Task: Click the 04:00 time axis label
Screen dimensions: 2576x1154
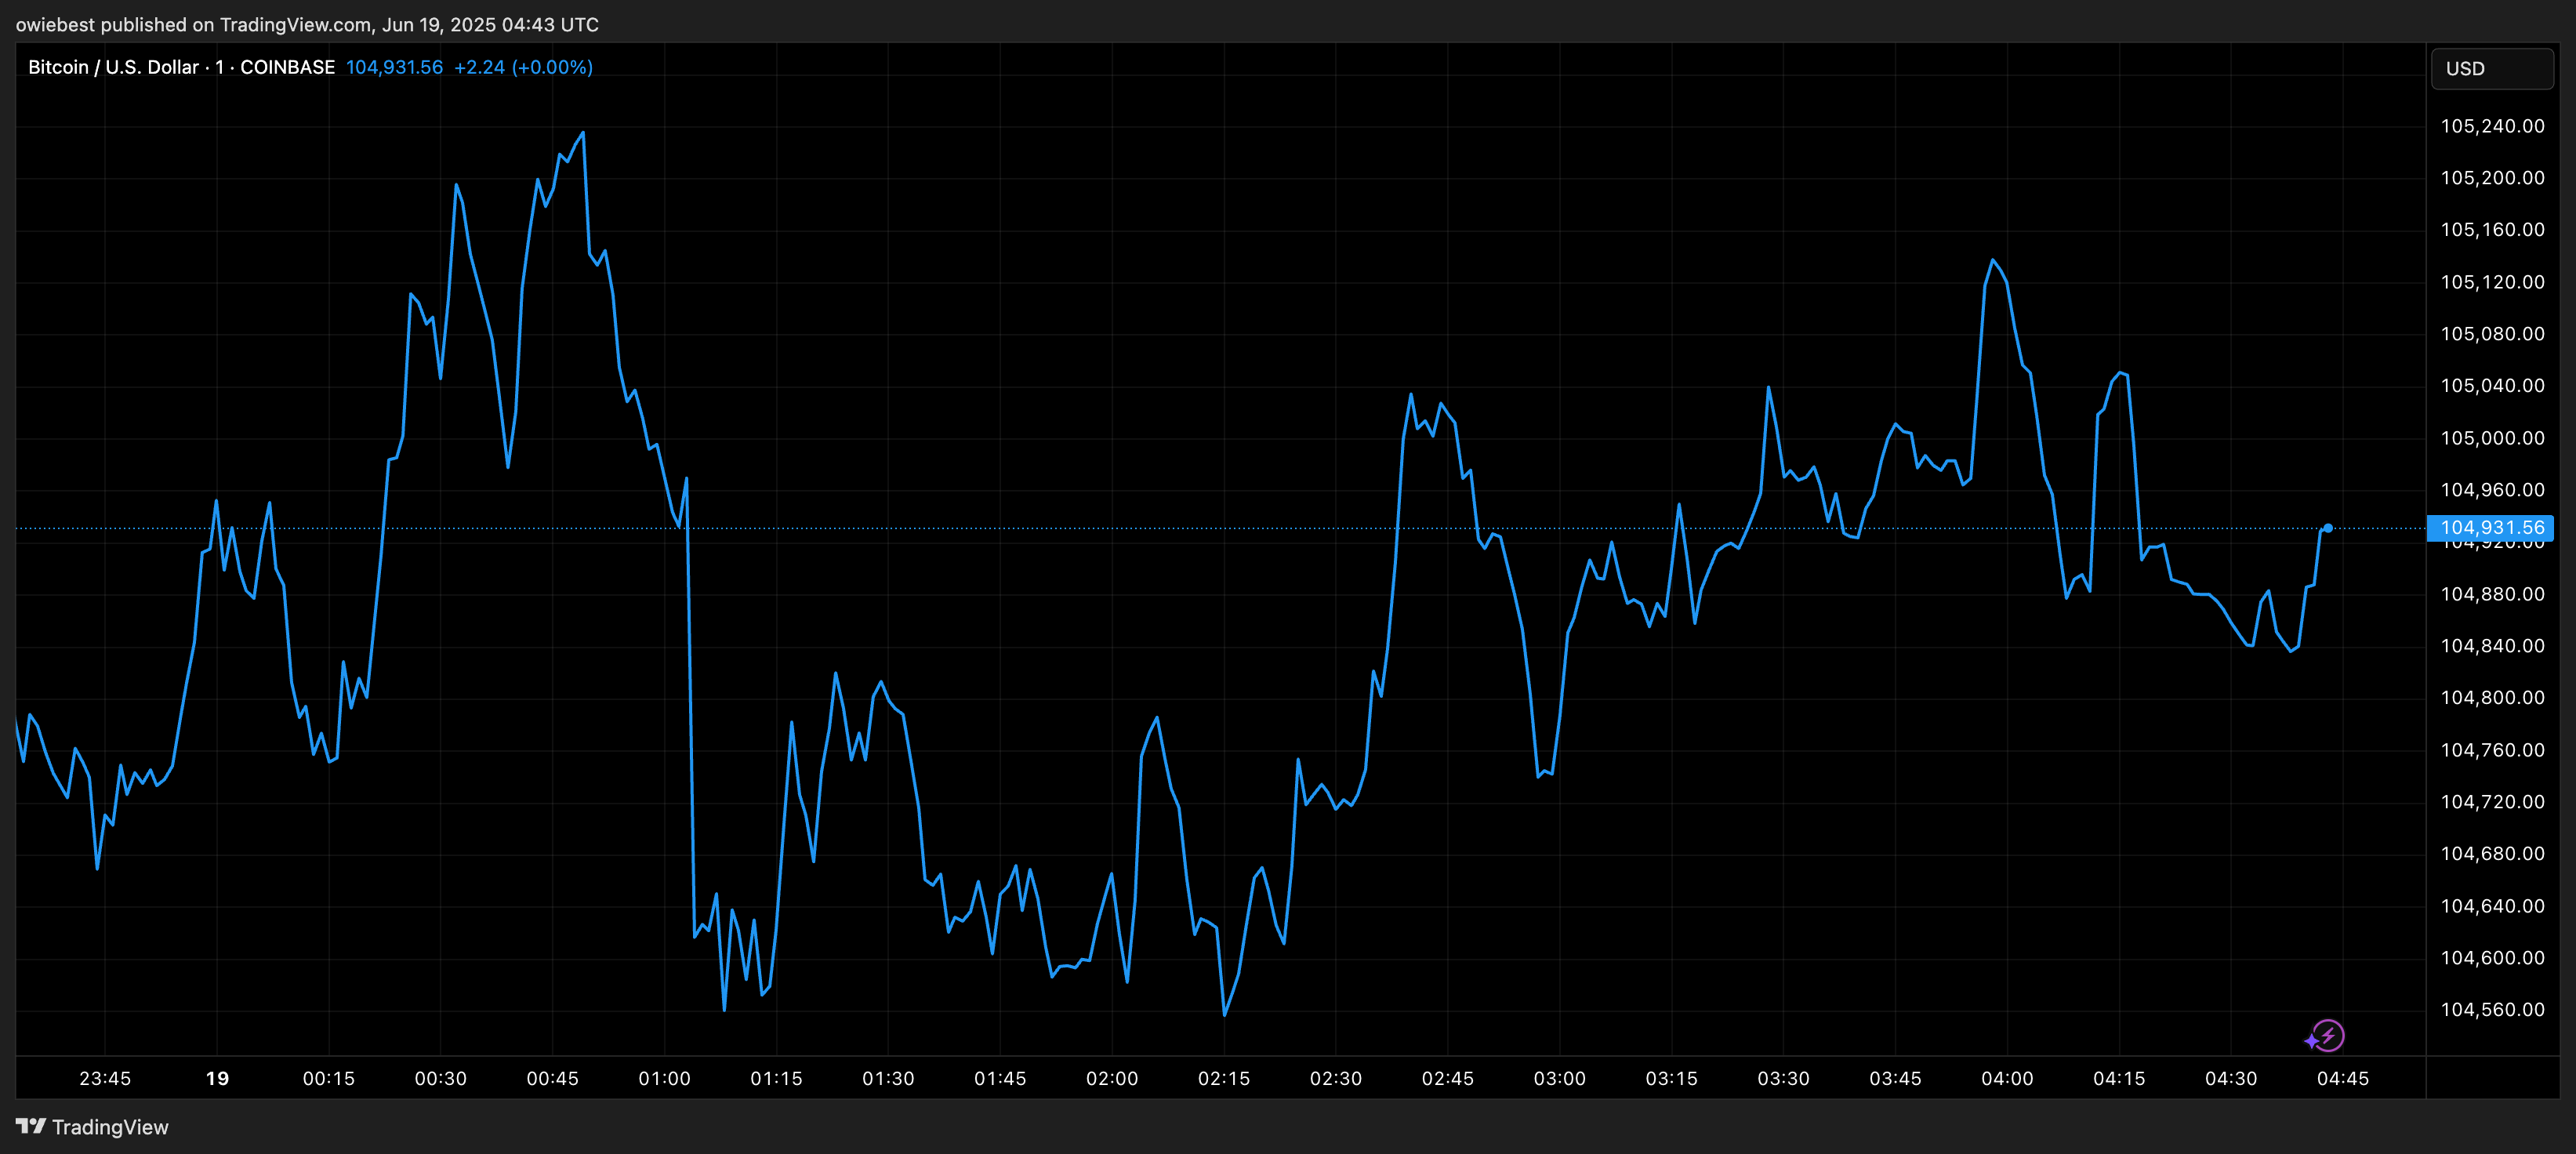Action: click(x=2007, y=1079)
